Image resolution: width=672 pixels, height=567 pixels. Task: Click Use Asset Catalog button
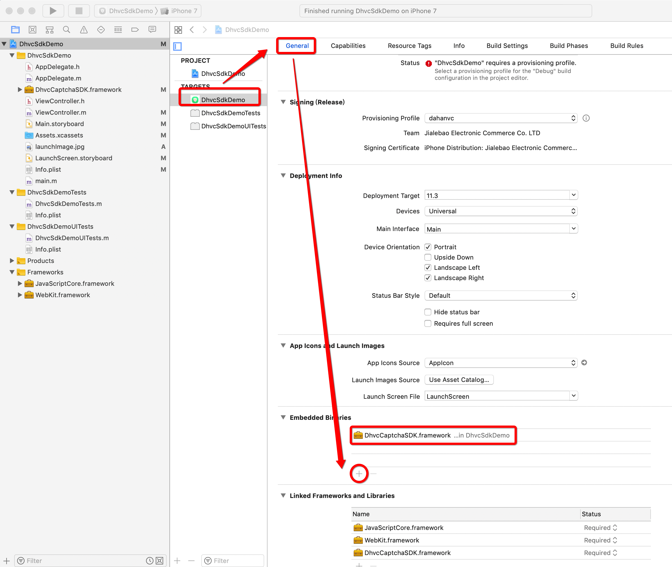pyautogui.click(x=459, y=380)
